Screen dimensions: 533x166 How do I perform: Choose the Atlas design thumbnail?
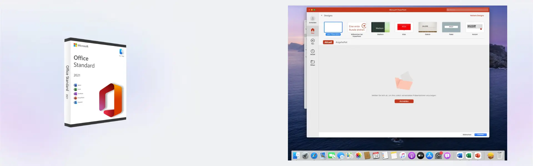[404, 27]
